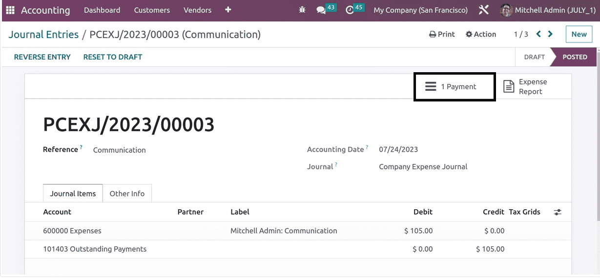Open the column settings adjust icon
This screenshot has width=600, height=280.
click(558, 212)
